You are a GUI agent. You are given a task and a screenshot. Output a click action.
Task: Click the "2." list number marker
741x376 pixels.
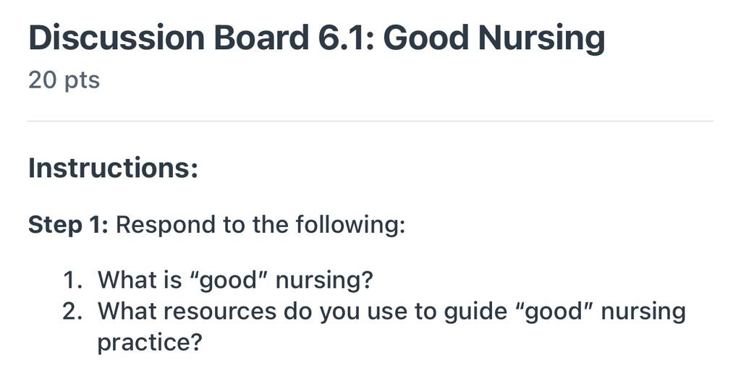(x=73, y=312)
